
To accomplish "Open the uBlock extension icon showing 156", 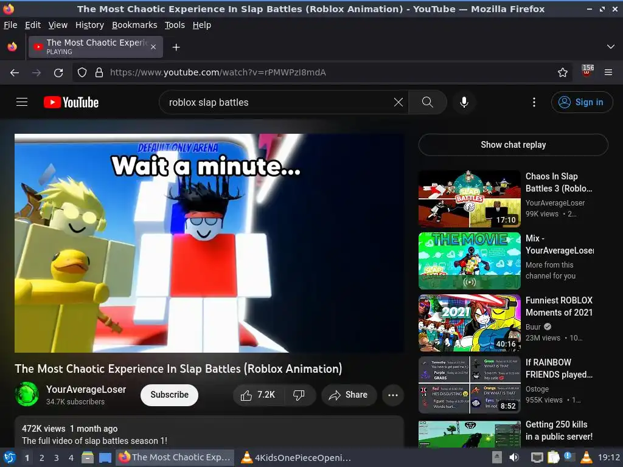I will pos(587,72).
